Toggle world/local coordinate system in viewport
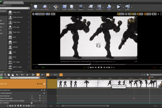 point(126,14)
